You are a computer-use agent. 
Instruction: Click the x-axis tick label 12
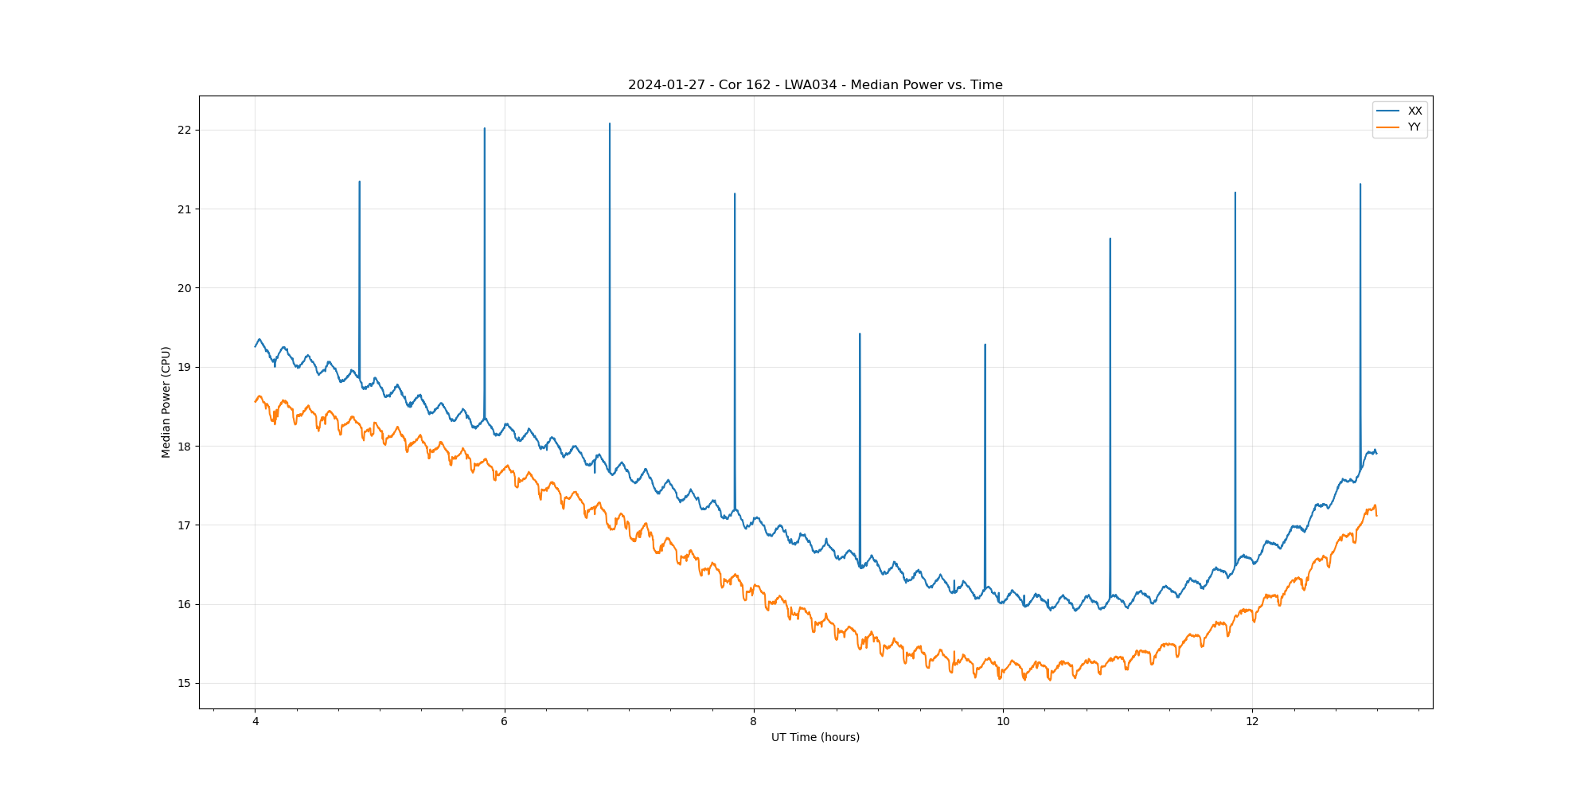1252,722
